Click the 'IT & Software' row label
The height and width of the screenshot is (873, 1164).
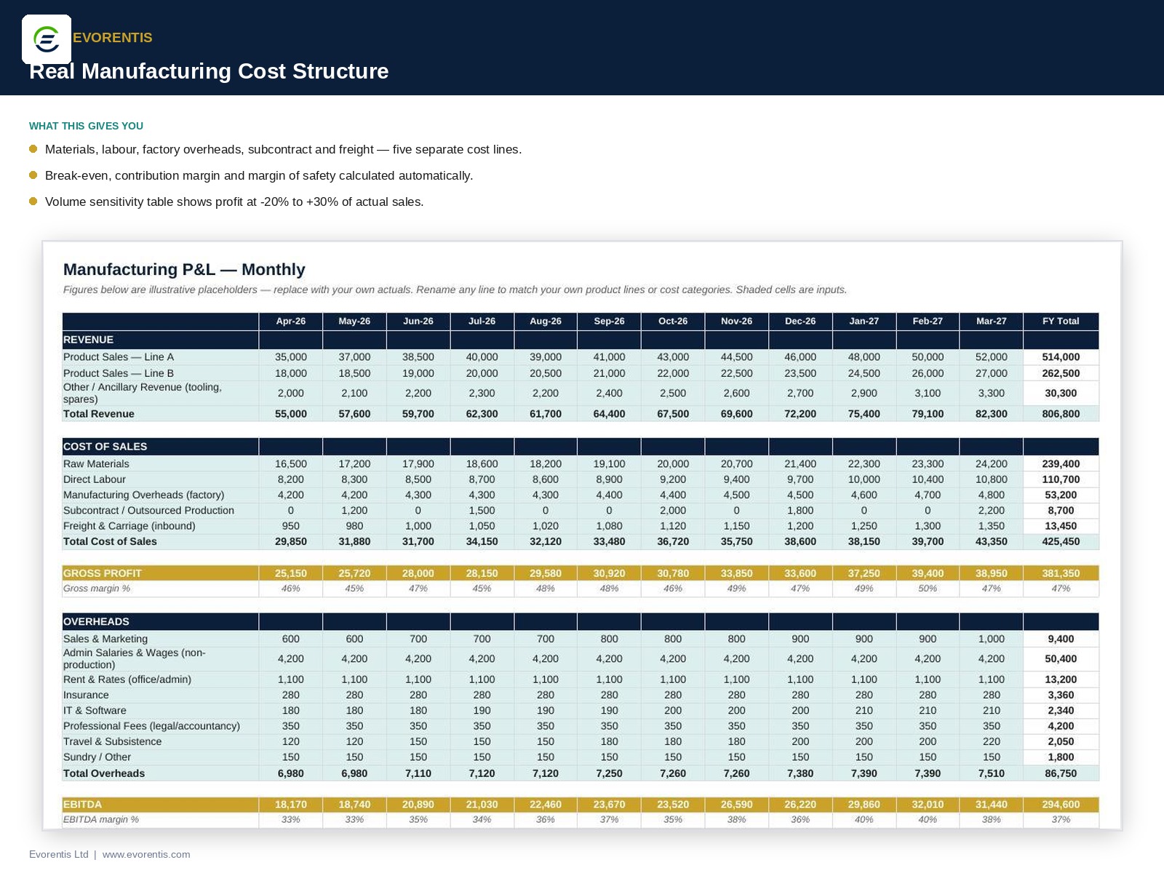(95, 711)
